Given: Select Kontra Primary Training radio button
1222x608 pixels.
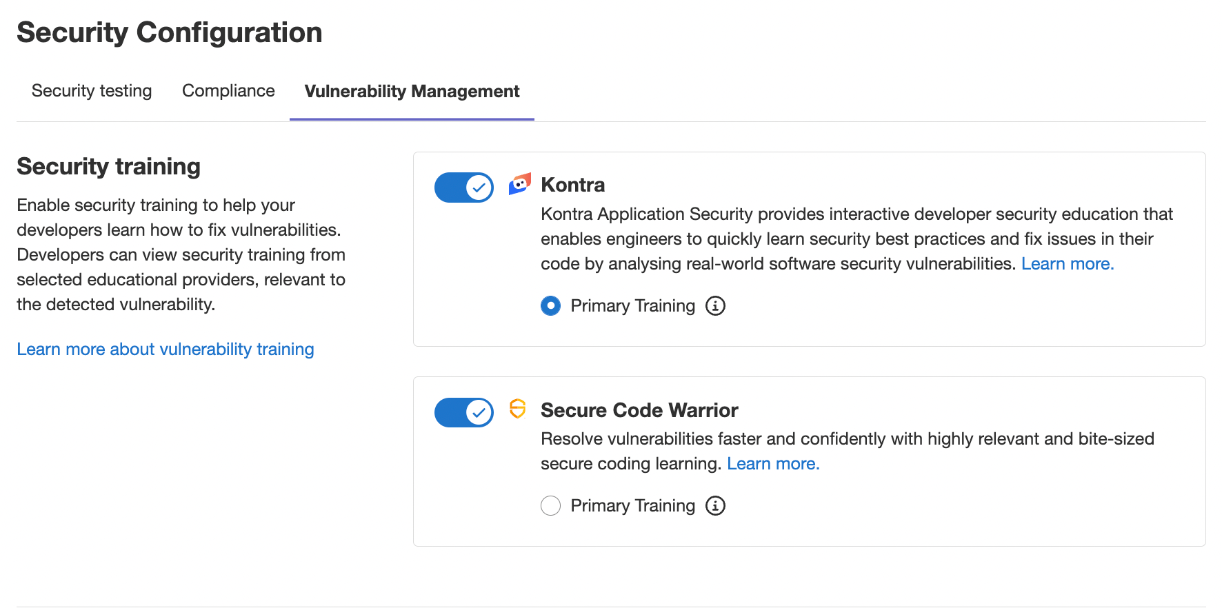Looking at the screenshot, I should (550, 305).
